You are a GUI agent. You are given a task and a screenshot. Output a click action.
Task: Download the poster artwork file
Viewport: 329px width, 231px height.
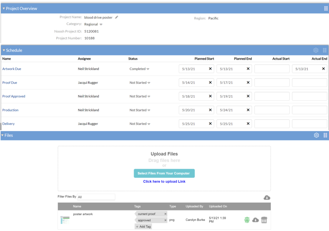click(255, 220)
